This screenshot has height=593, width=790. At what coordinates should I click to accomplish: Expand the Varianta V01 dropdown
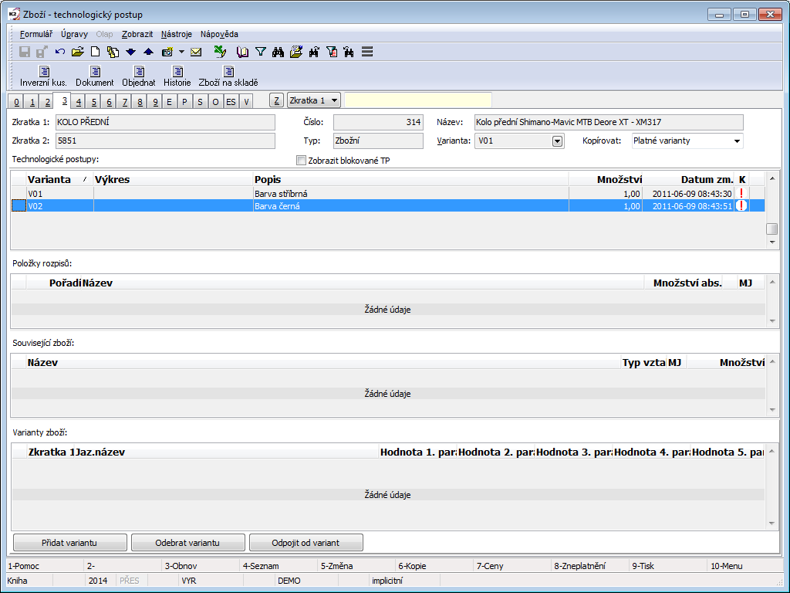558,141
